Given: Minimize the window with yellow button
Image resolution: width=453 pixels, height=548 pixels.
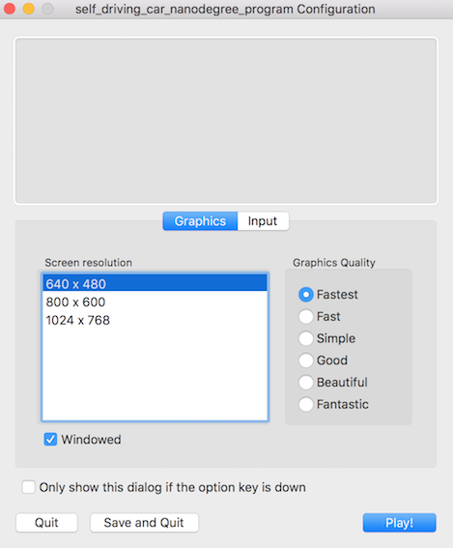Looking at the screenshot, I should (x=29, y=9).
